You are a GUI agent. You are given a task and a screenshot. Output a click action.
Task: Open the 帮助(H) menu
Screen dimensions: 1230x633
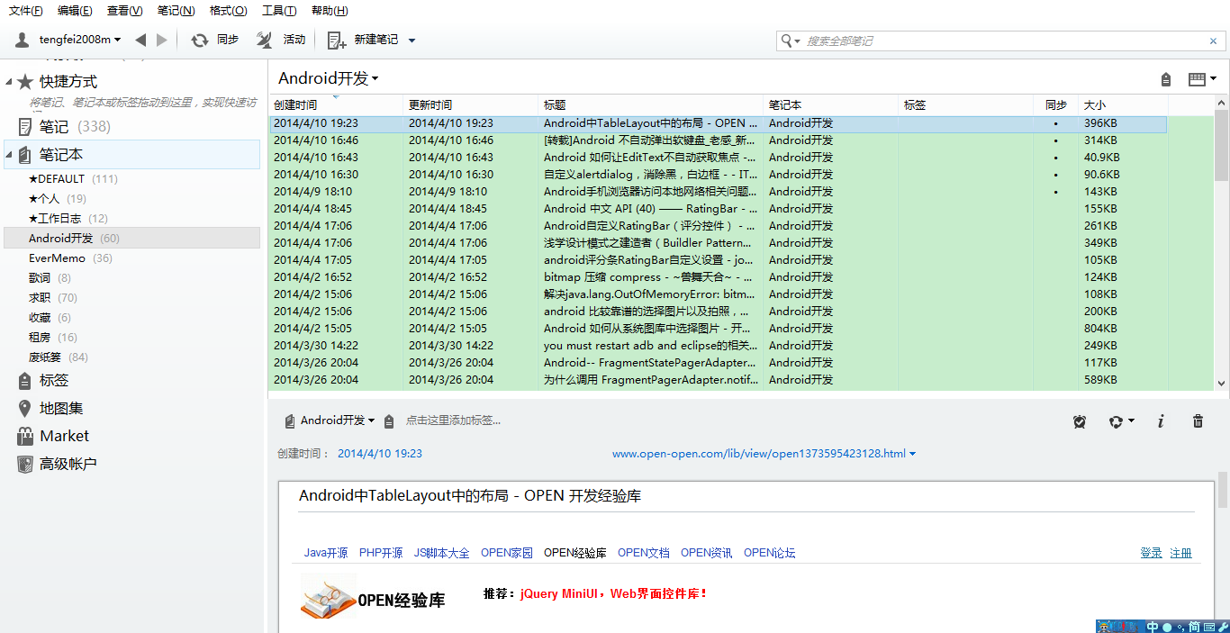coord(330,11)
